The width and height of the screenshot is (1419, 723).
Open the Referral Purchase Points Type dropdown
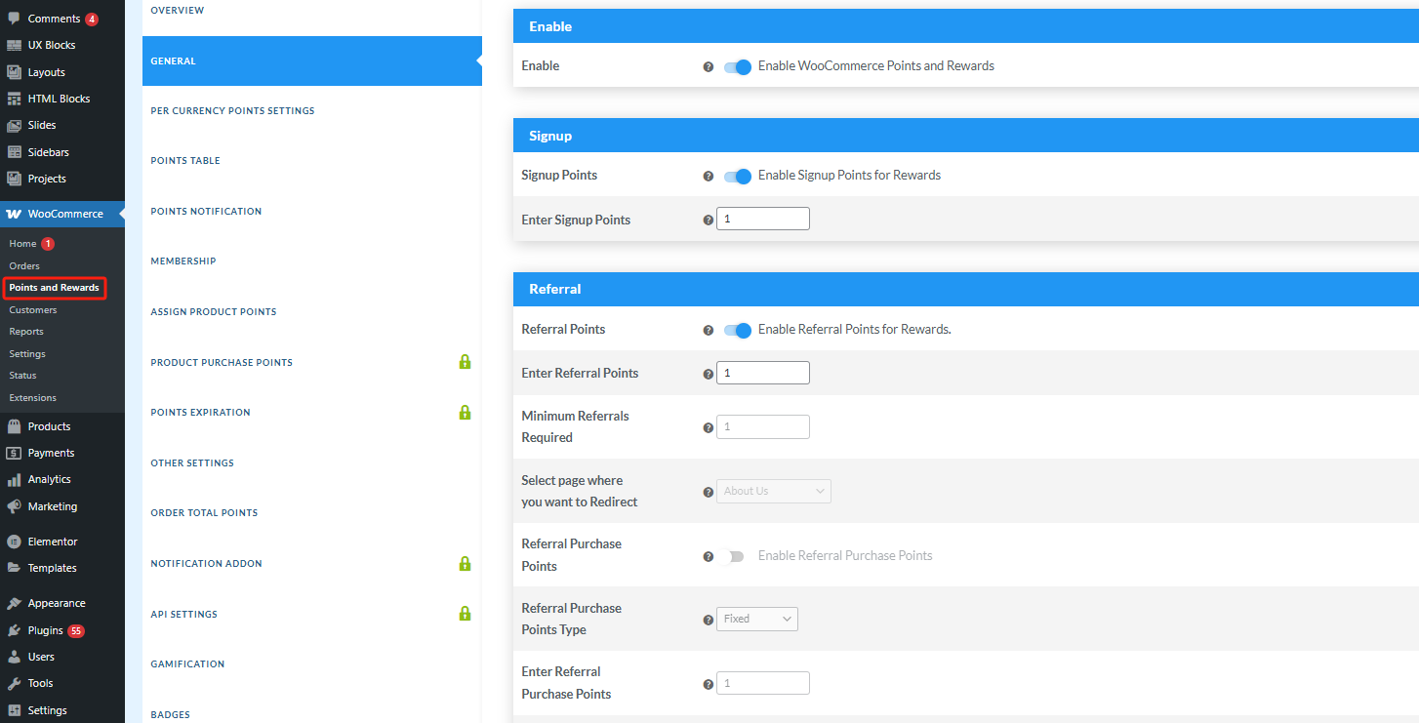click(756, 619)
